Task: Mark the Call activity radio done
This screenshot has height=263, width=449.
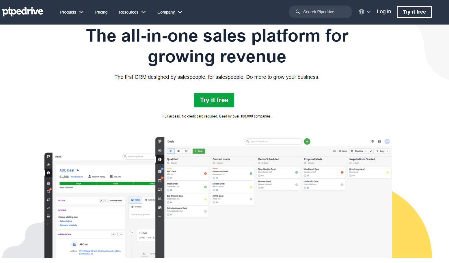Action: [140, 233]
